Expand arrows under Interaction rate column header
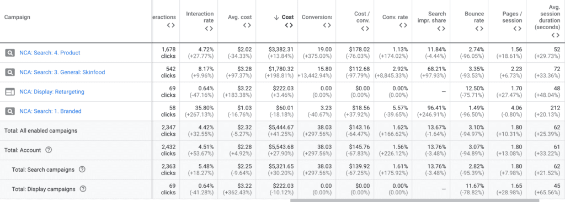The image size is (565, 202). (209, 29)
